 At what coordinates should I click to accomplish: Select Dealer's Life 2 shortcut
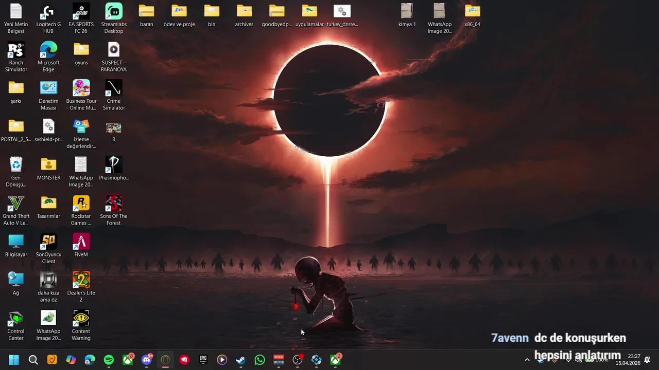[x=81, y=287]
